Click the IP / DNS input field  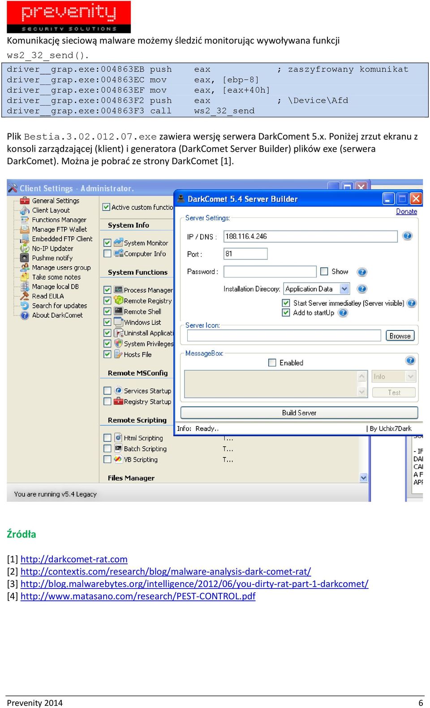coord(310,236)
